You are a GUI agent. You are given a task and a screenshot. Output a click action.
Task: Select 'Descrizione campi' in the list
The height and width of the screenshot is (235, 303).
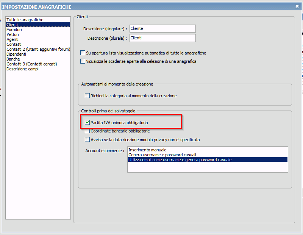(22, 69)
